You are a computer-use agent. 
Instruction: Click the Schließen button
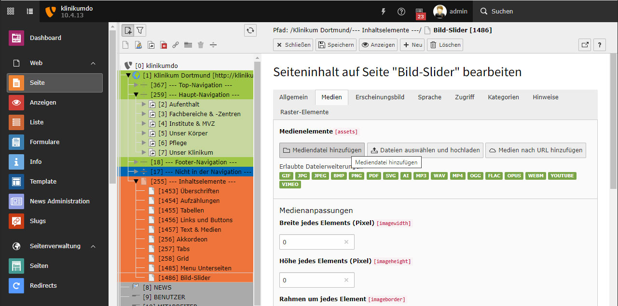click(293, 45)
